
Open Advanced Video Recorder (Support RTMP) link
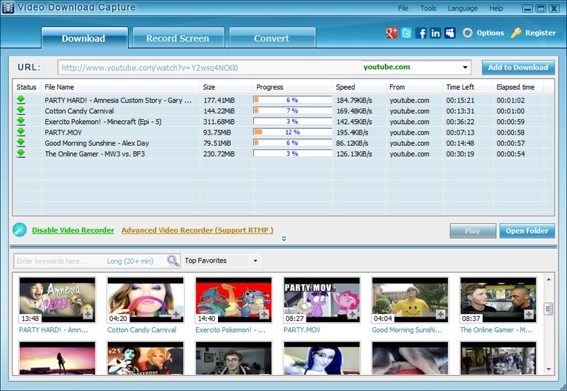pyautogui.click(x=197, y=230)
